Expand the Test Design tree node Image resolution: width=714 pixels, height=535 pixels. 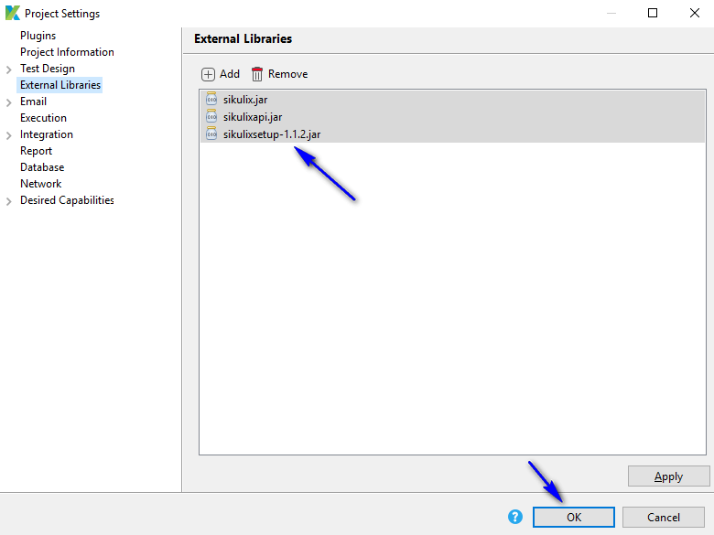[x=8, y=70]
